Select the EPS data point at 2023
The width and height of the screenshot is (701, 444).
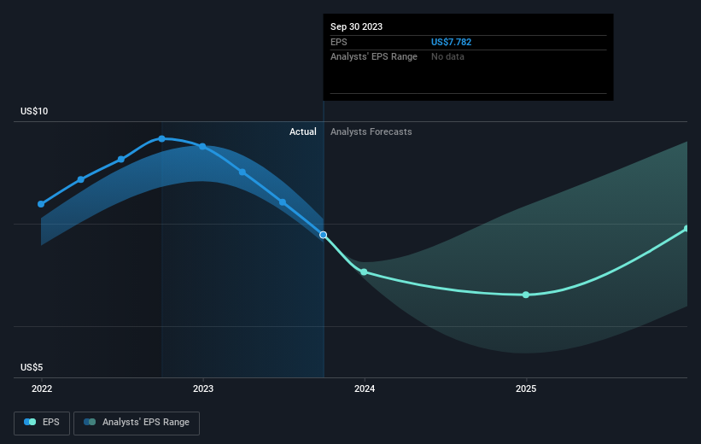click(x=202, y=146)
